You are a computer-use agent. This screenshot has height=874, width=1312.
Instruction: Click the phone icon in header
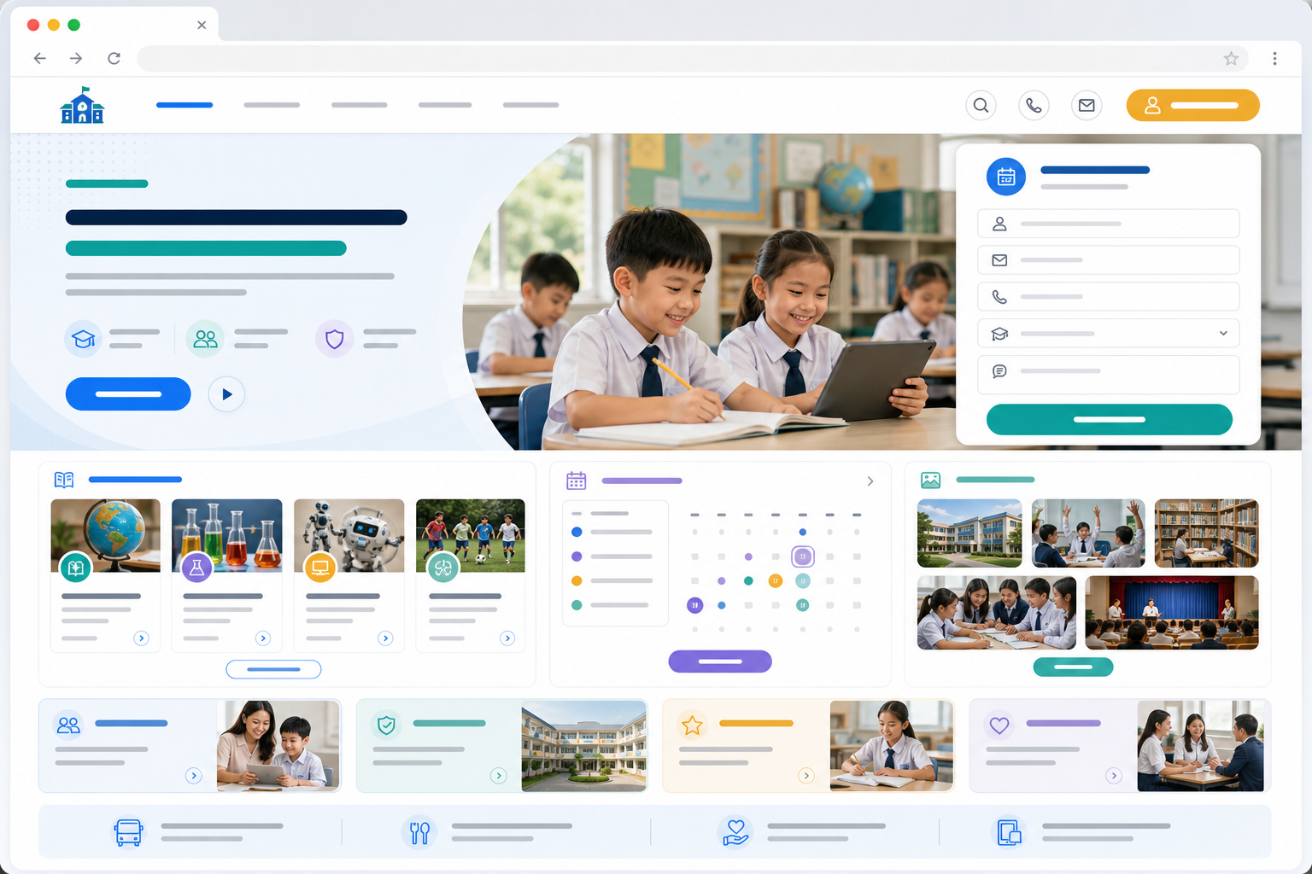click(1034, 106)
